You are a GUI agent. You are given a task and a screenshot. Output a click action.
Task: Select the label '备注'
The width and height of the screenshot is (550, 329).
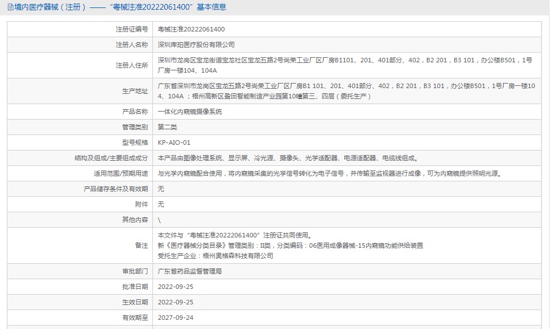click(142, 245)
